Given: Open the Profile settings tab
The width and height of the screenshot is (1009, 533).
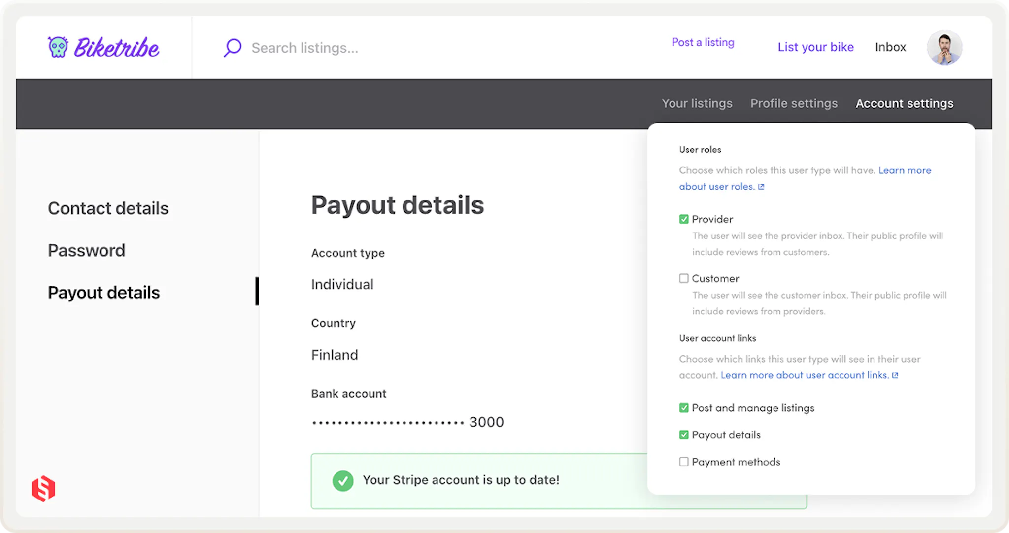Looking at the screenshot, I should [794, 103].
